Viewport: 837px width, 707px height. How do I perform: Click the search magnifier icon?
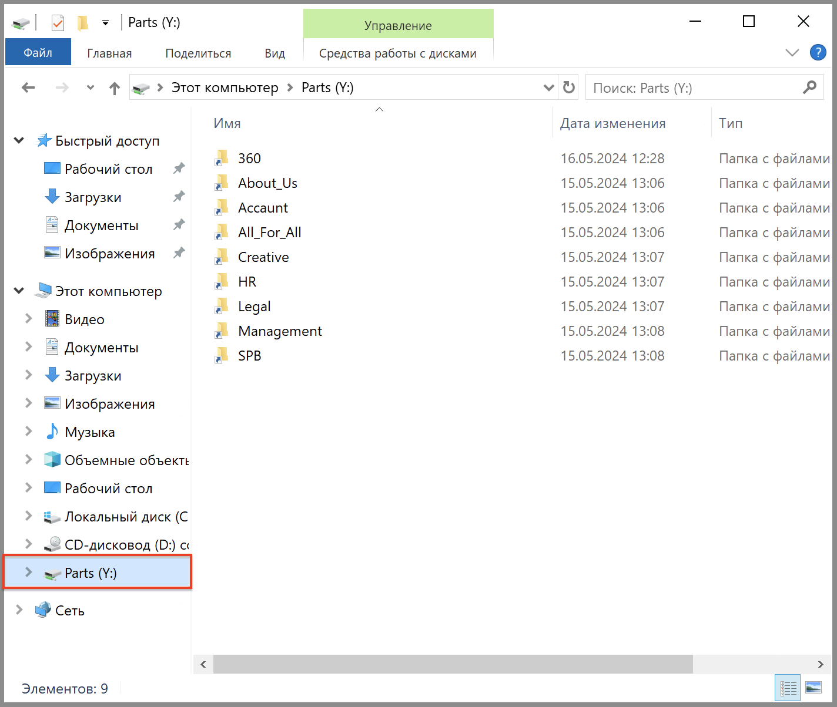coord(809,87)
